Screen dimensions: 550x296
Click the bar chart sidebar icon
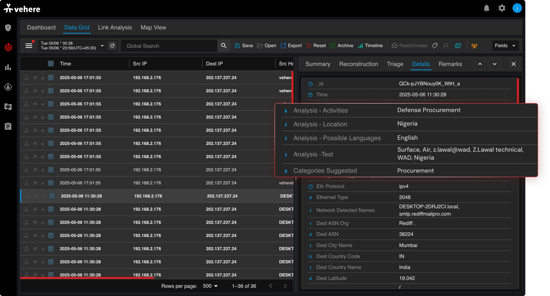[x=8, y=67]
